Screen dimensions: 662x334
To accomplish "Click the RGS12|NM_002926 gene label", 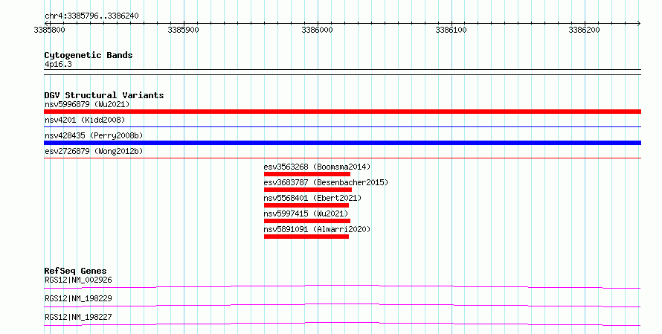I will 78,280.
